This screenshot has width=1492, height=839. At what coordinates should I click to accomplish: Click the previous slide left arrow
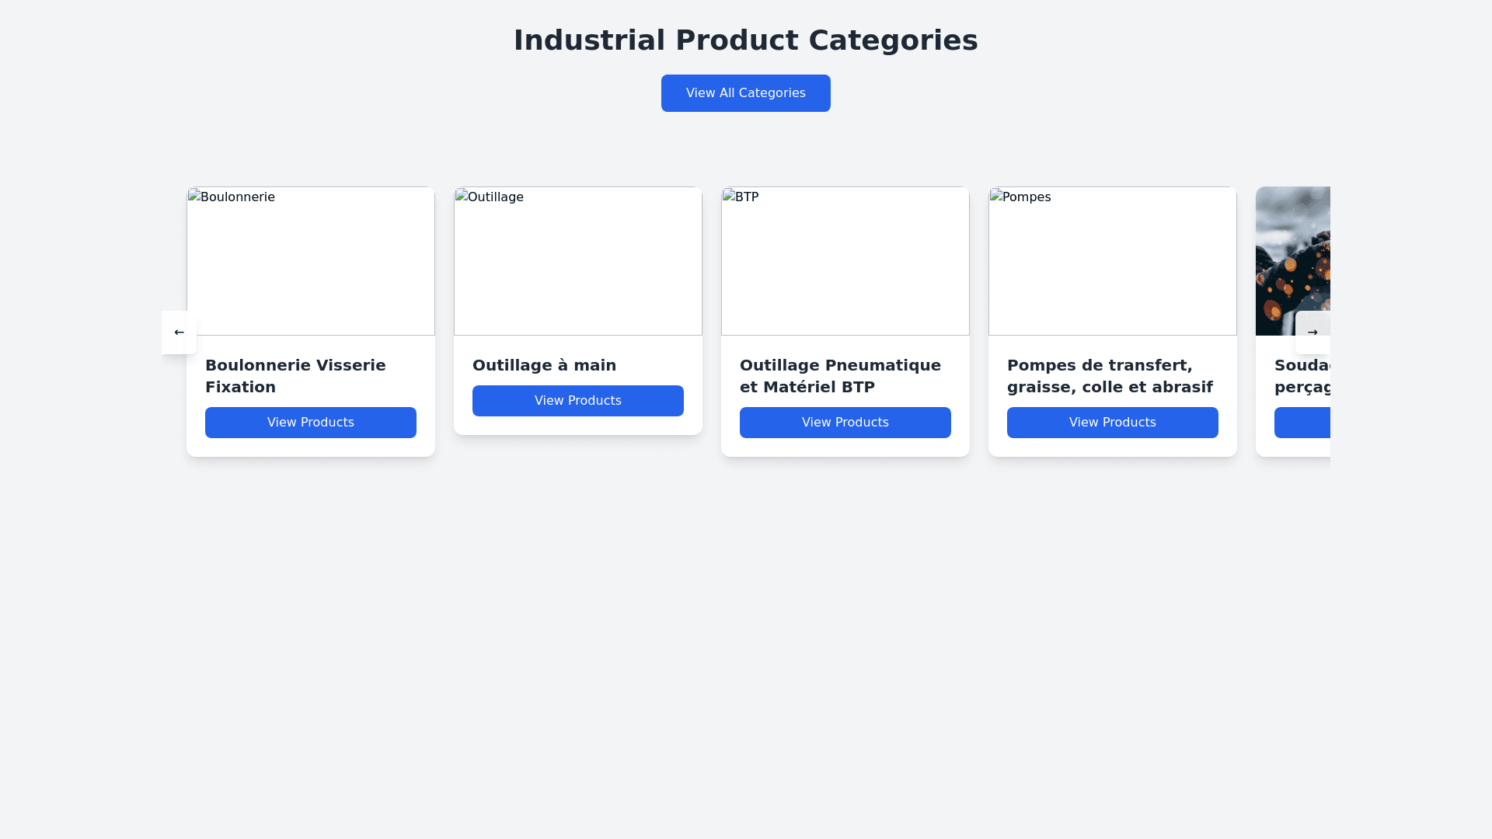point(179,332)
